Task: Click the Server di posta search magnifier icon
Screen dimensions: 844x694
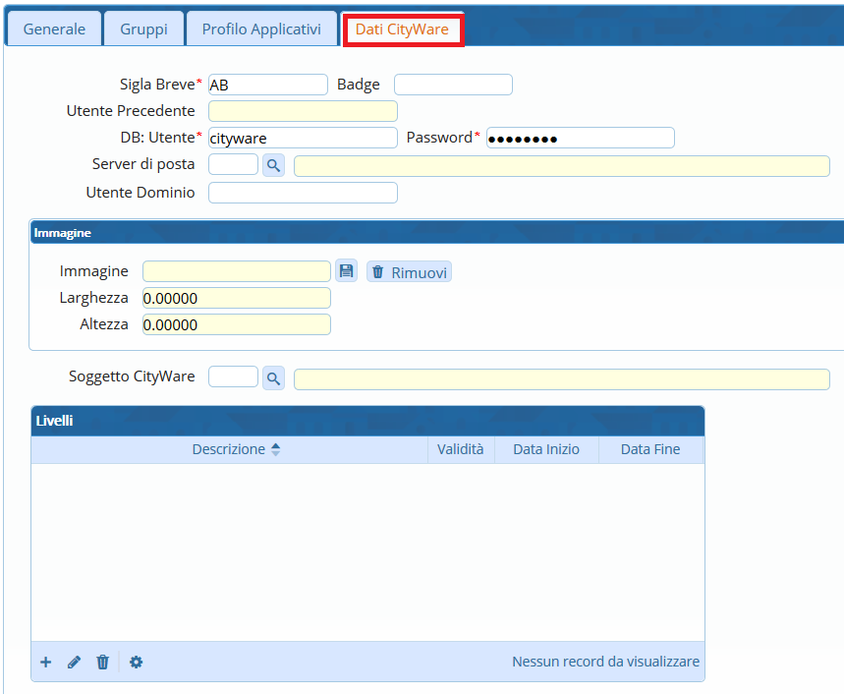Action: pos(273,165)
